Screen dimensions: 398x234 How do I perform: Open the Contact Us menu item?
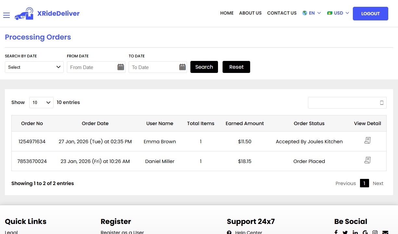[282, 13]
